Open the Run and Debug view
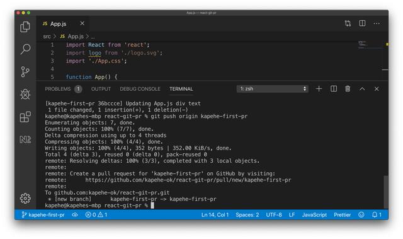 tap(25, 94)
